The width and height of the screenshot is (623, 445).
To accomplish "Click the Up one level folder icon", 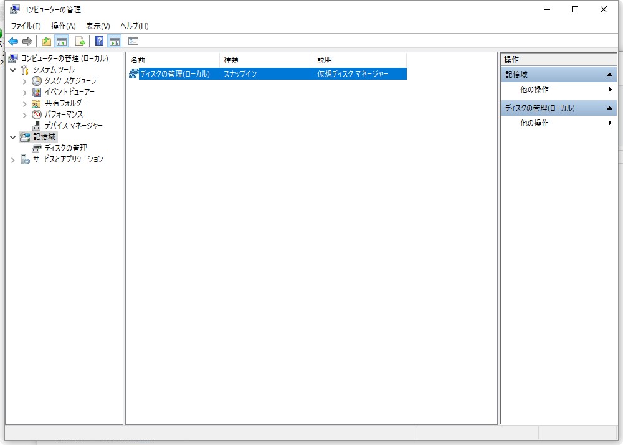I will pos(47,41).
